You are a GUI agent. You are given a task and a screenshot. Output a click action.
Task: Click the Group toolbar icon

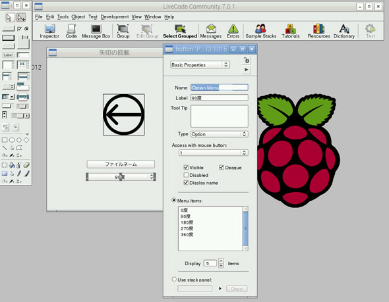click(x=123, y=32)
